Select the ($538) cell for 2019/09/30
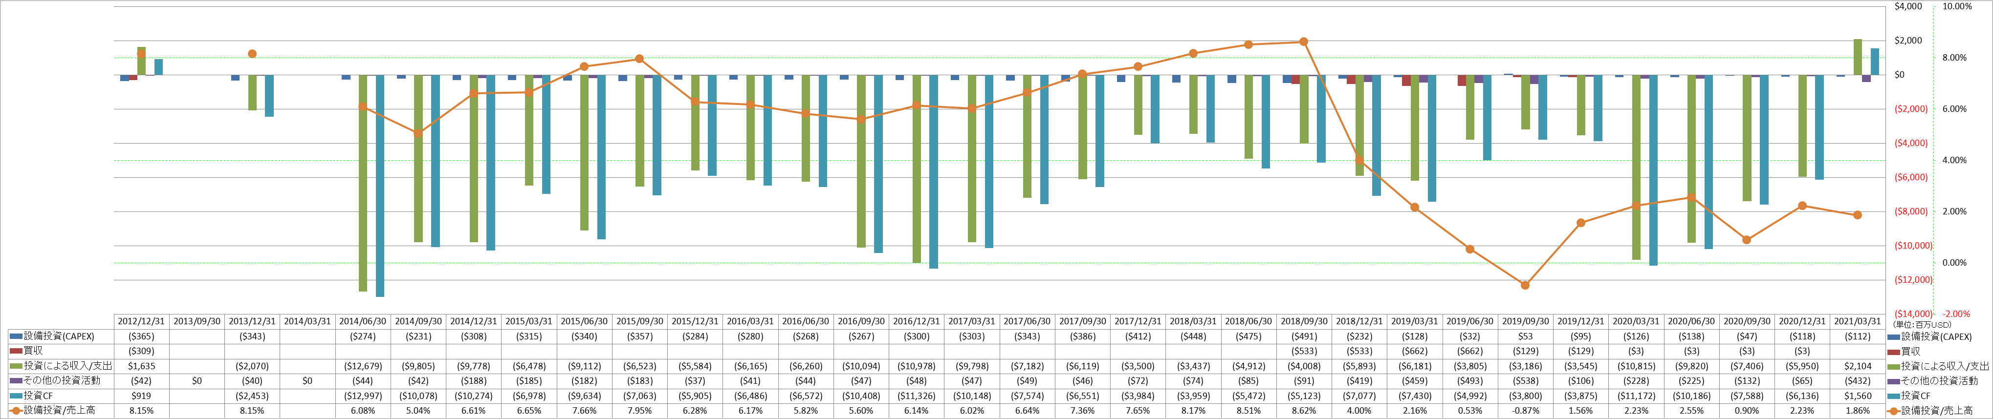1993x419 pixels. tap(1525, 380)
